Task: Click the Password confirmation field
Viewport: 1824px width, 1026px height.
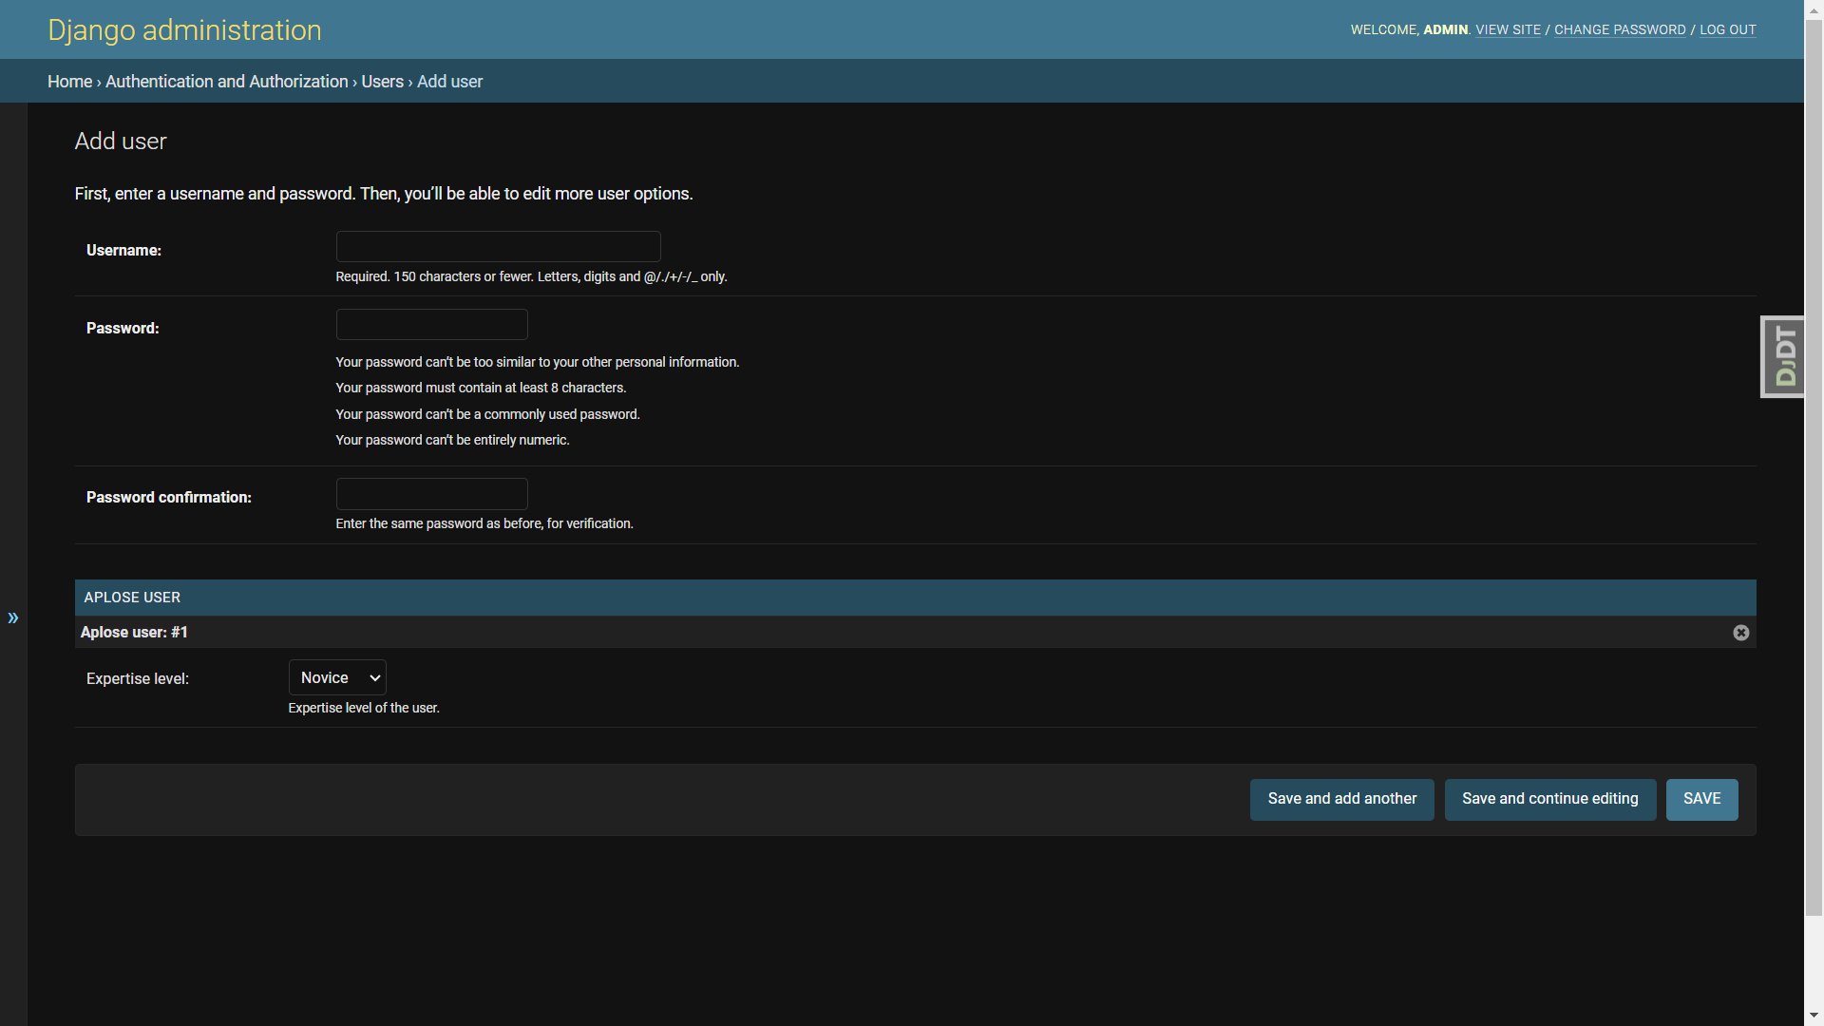Action: (431, 494)
